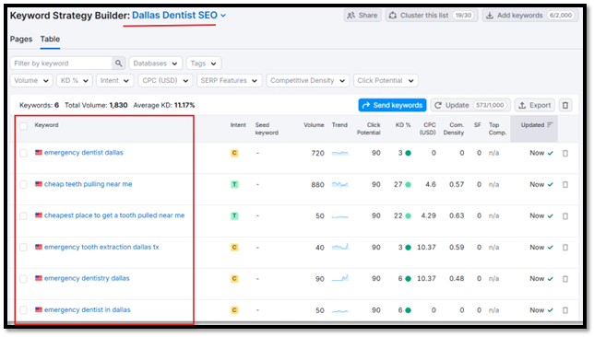
Task: Sort by the Volume column header
Action: click(314, 125)
